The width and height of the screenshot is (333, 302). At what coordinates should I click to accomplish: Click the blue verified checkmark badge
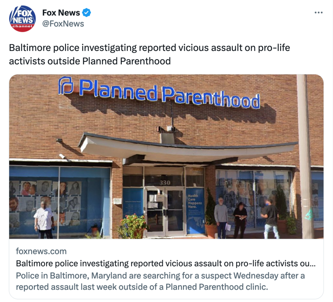click(87, 13)
